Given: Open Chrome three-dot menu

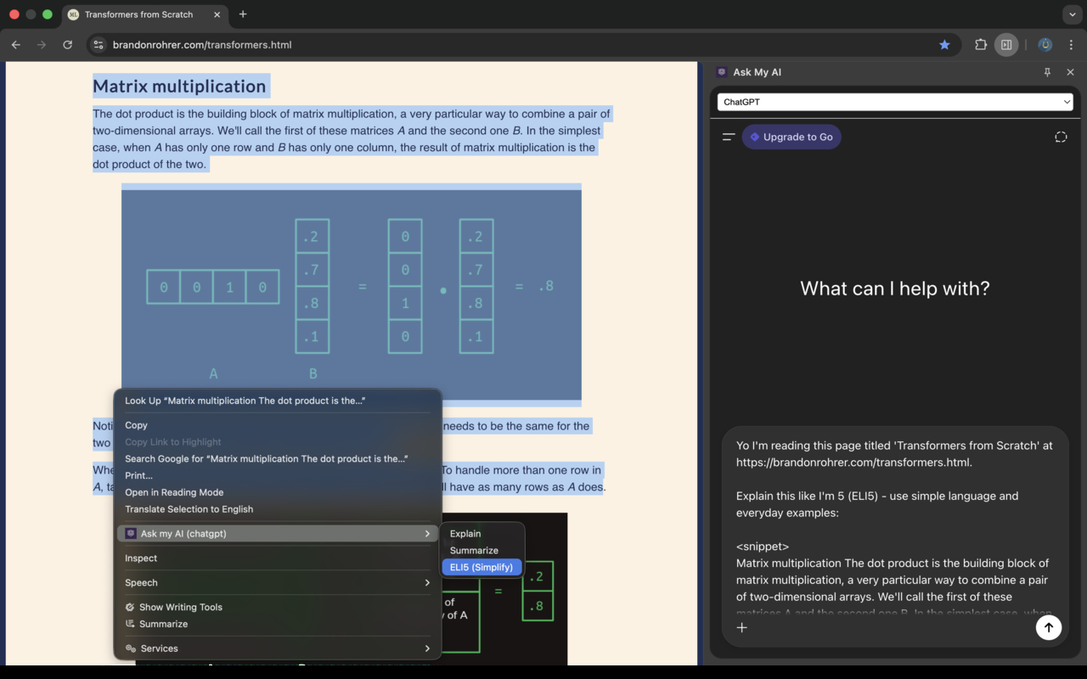Looking at the screenshot, I should point(1071,45).
